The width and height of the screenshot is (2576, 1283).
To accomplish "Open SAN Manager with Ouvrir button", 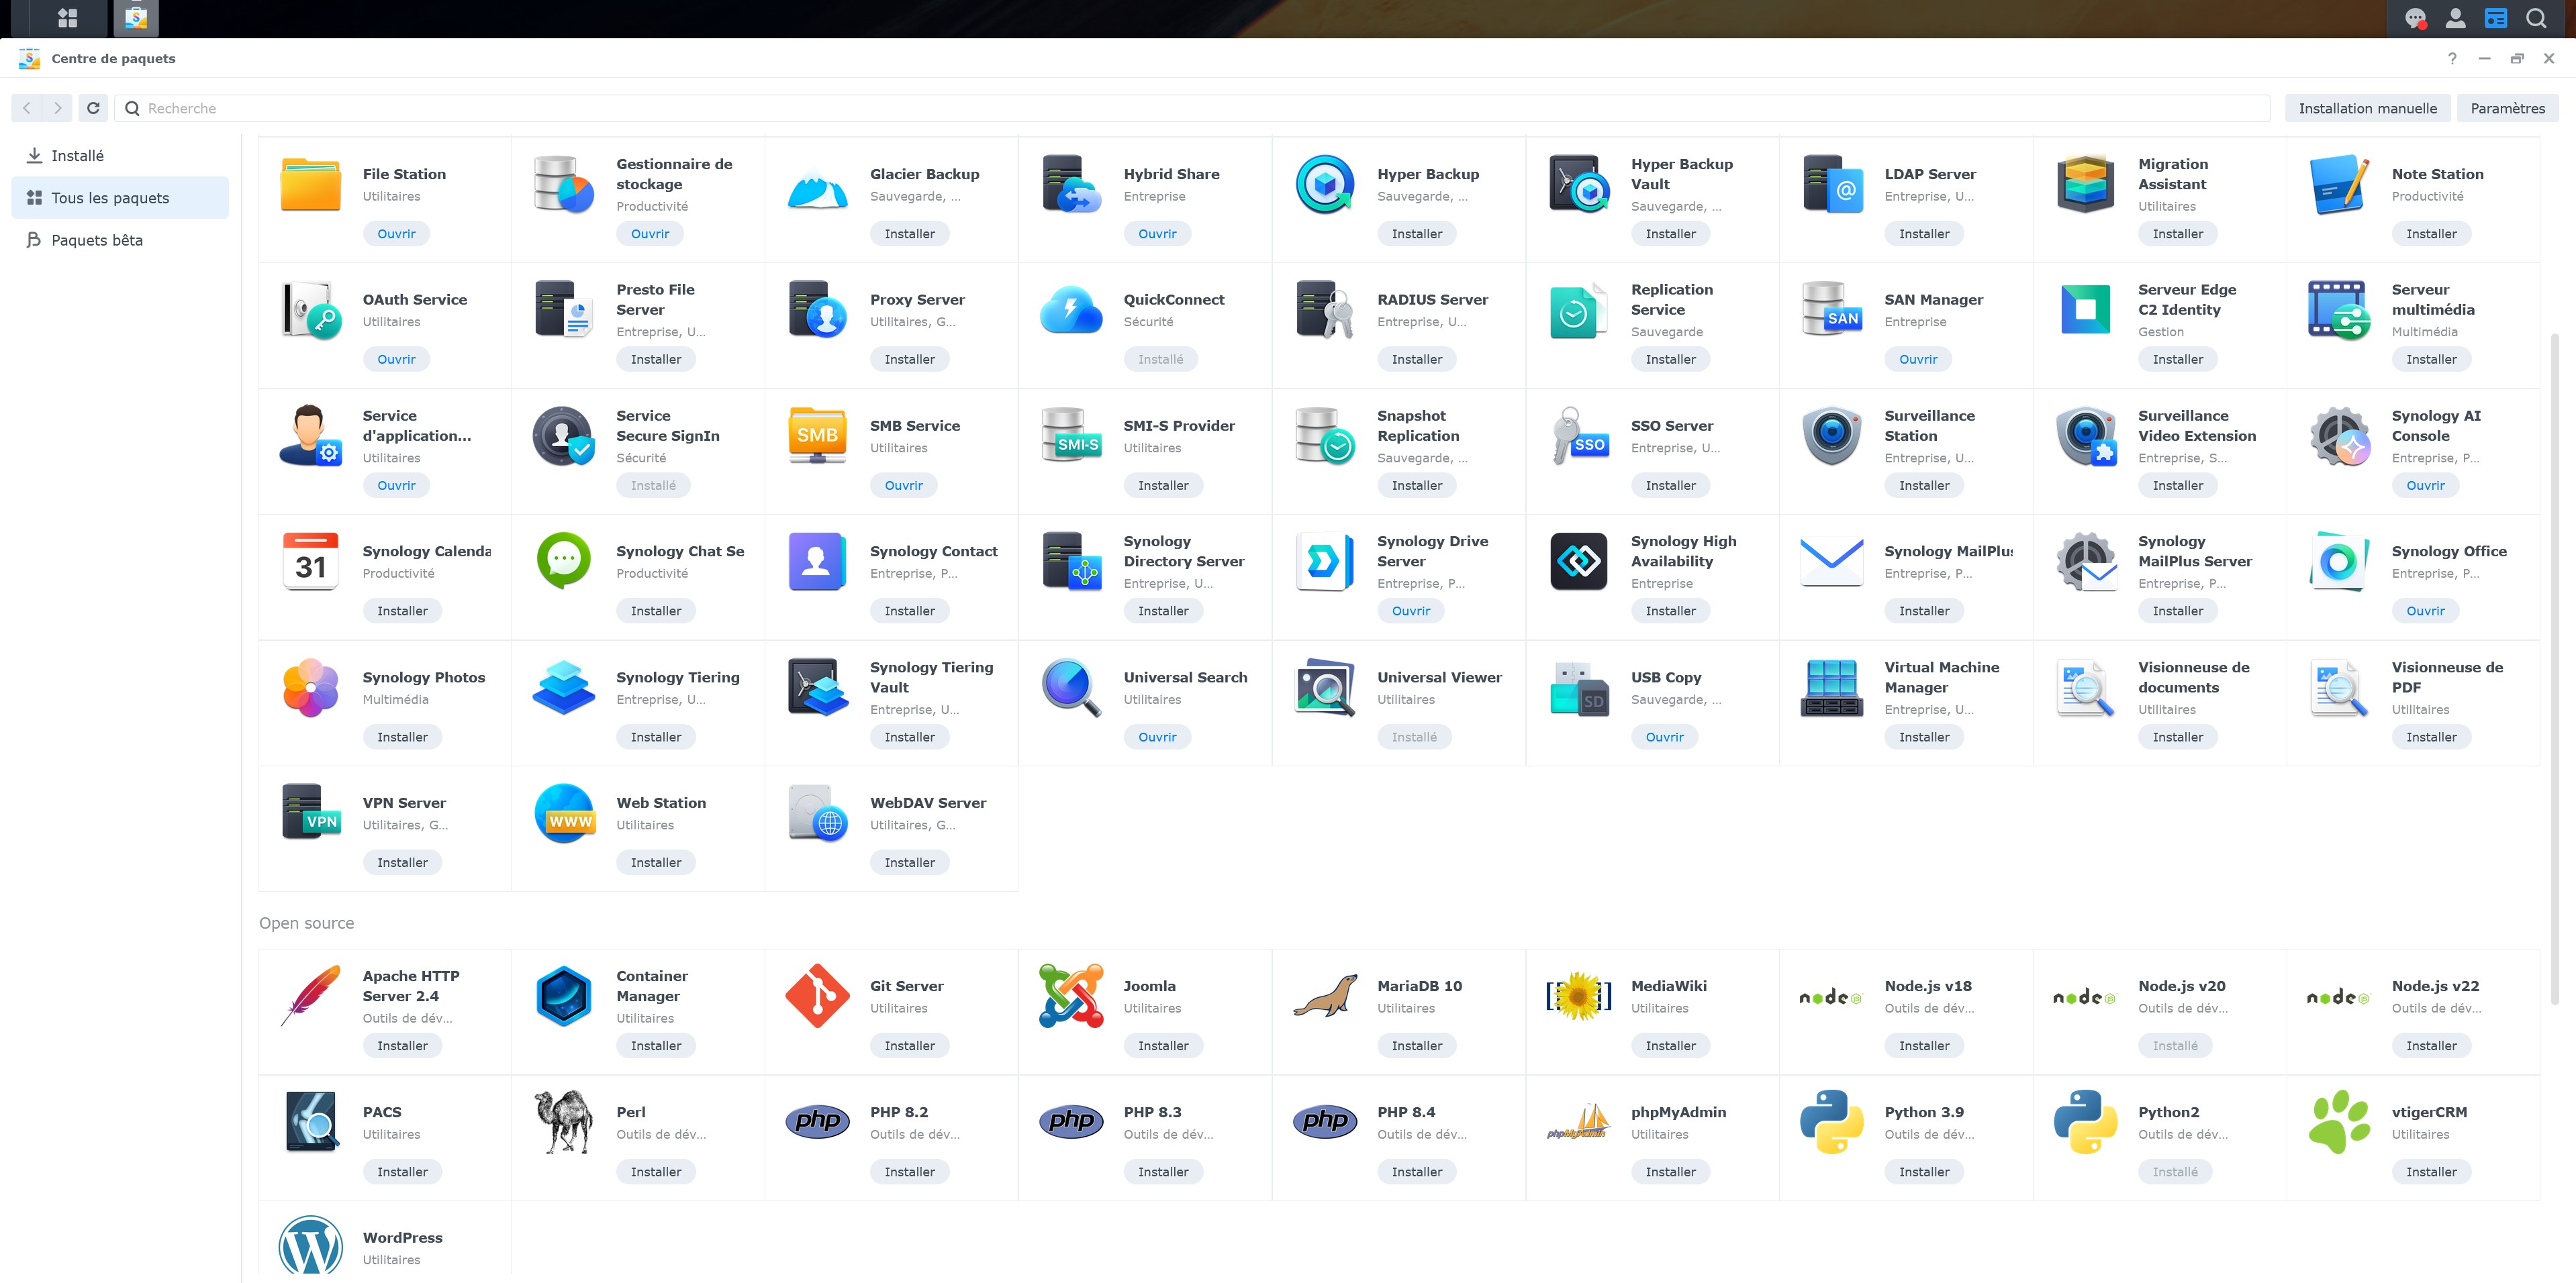I will (x=1917, y=359).
